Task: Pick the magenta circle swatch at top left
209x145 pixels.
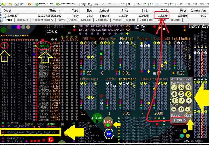Action: (19, 27)
